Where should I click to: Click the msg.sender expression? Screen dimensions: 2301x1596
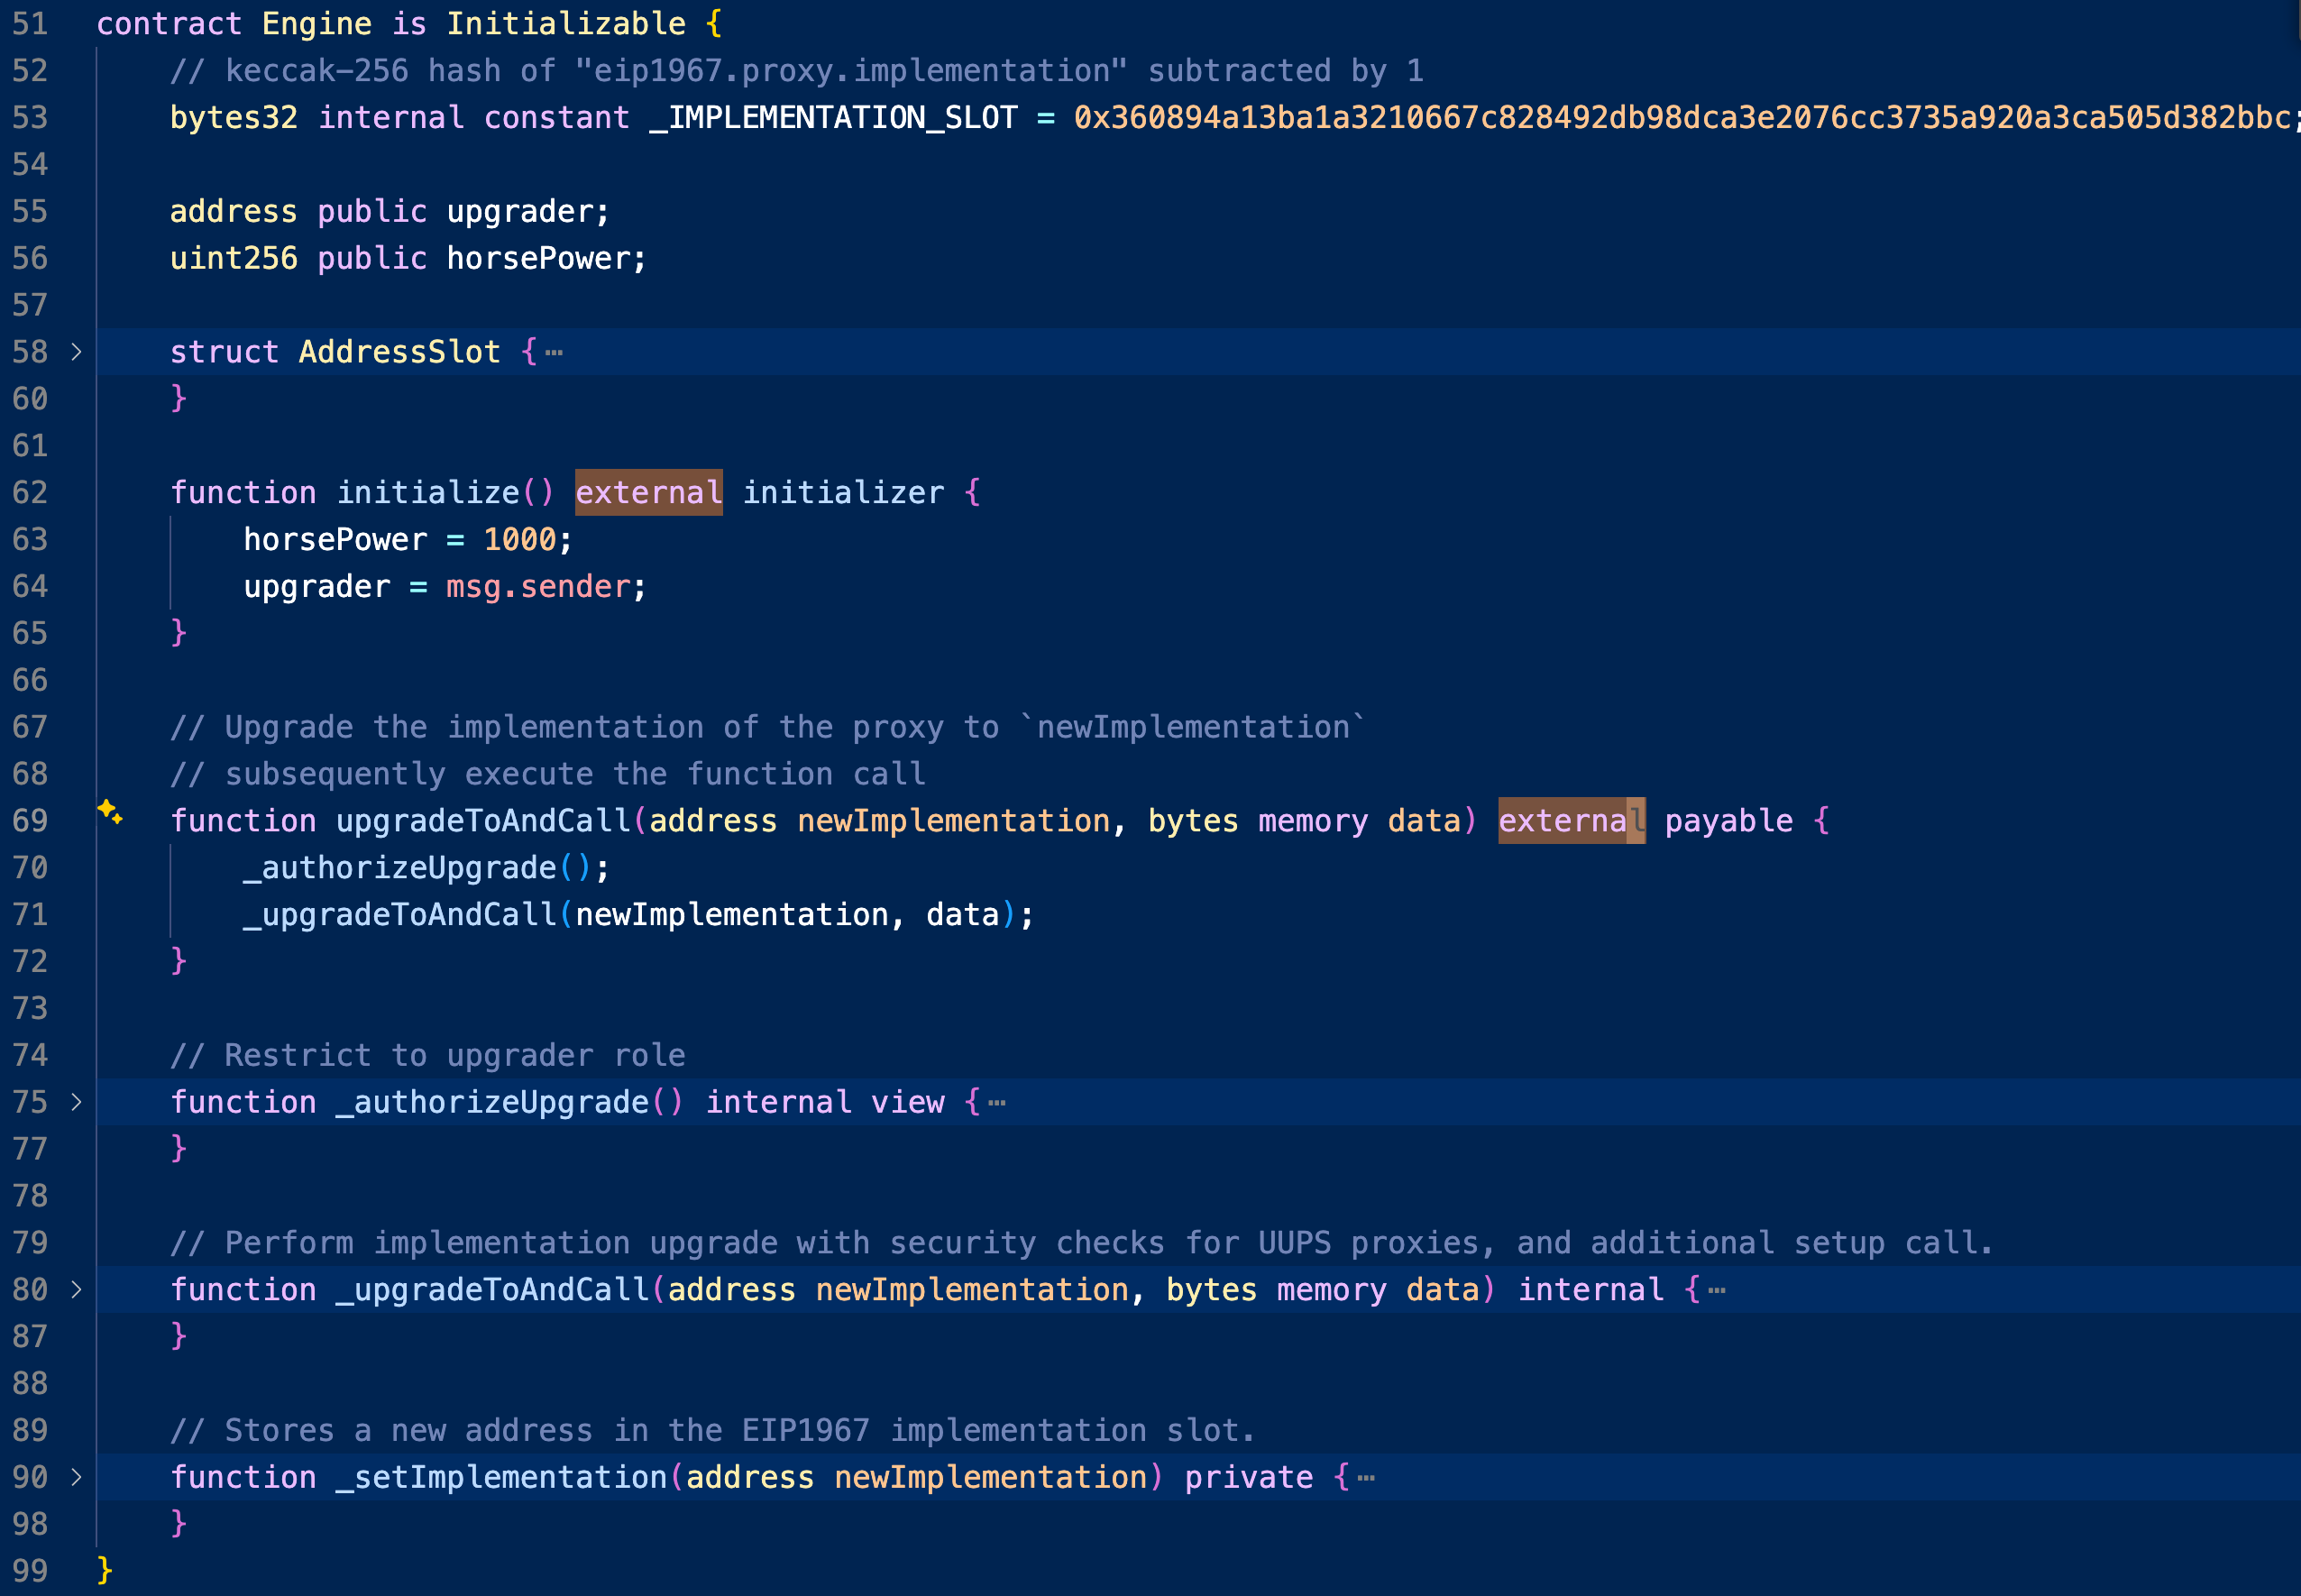tap(538, 586)
